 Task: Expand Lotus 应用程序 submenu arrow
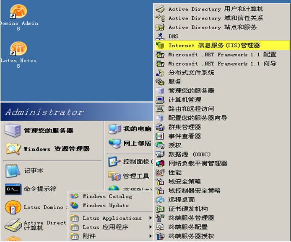point(151,227)
